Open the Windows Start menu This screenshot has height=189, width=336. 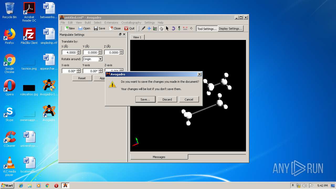7,185
